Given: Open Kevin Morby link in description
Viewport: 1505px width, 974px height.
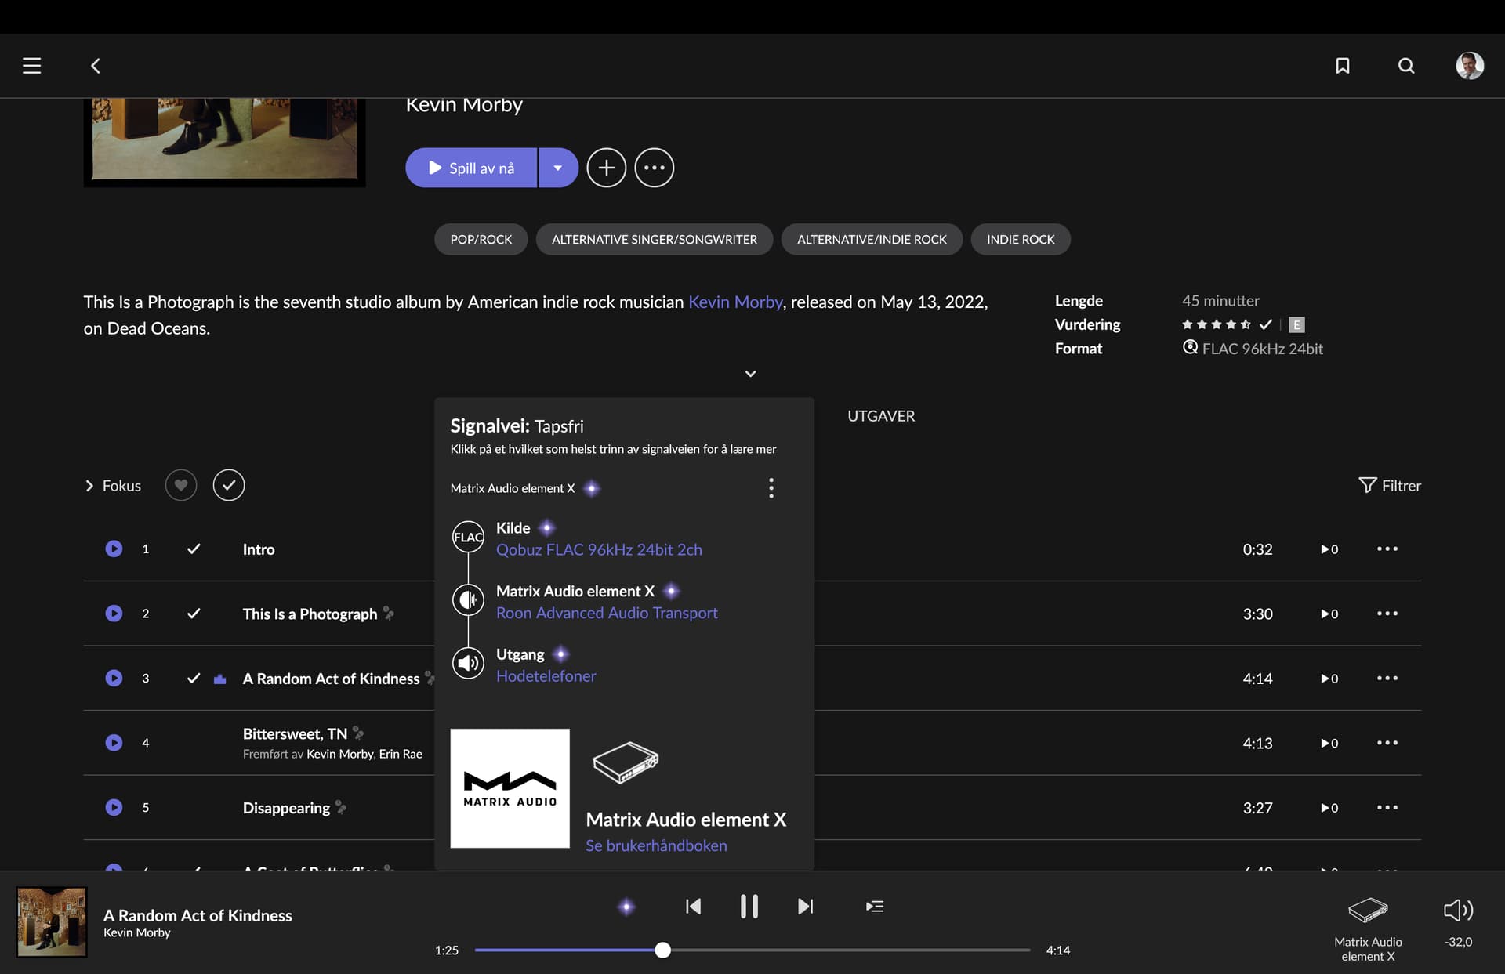Looking at the screenshot, I should [x=735, y=302].
